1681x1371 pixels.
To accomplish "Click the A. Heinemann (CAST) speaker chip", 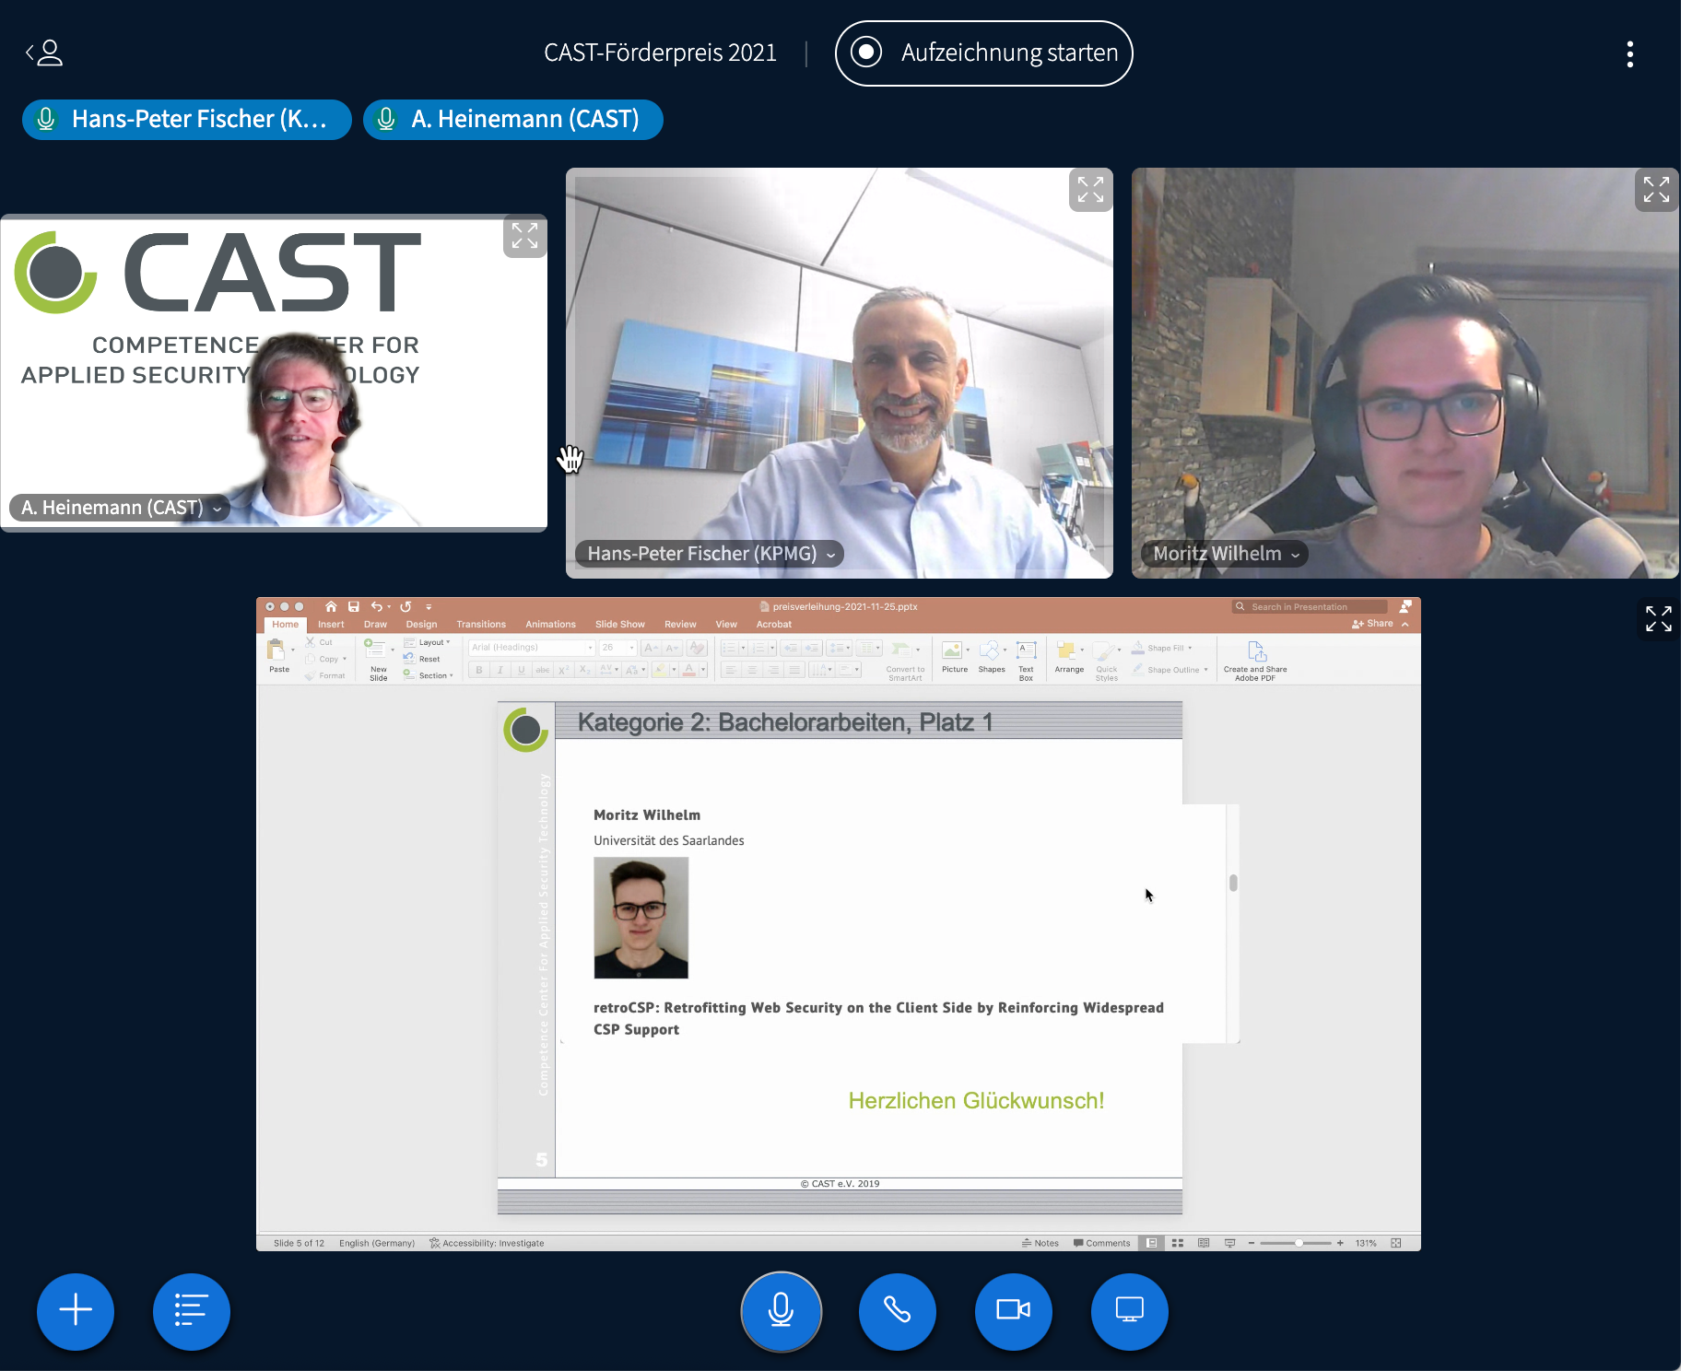I will pyautogui.click(x=512, y=120).
